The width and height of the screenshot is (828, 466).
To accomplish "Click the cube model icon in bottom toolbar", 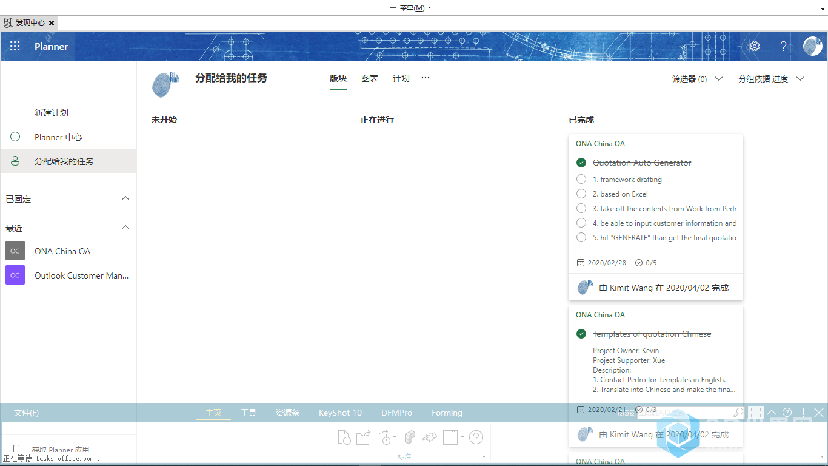I will (x=410, y=437).
